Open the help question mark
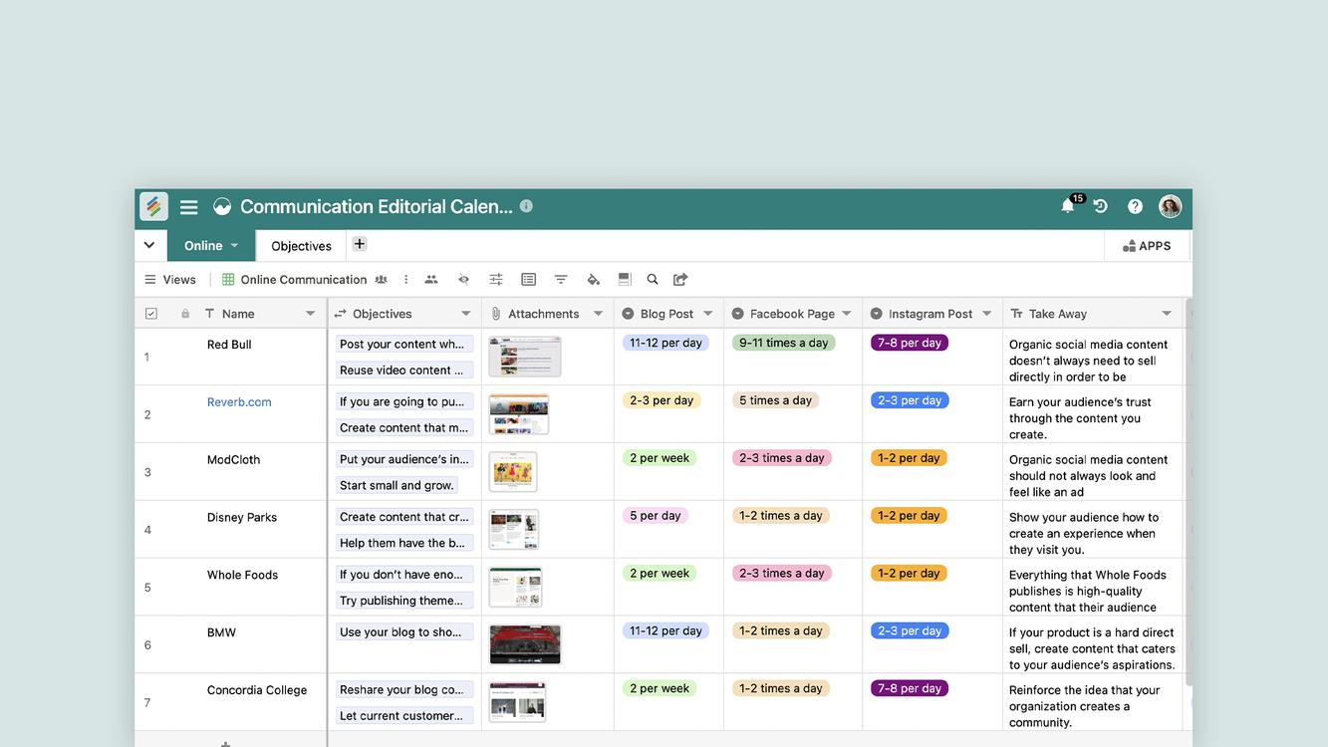 pyautogui.click(x=1135, y=206)
